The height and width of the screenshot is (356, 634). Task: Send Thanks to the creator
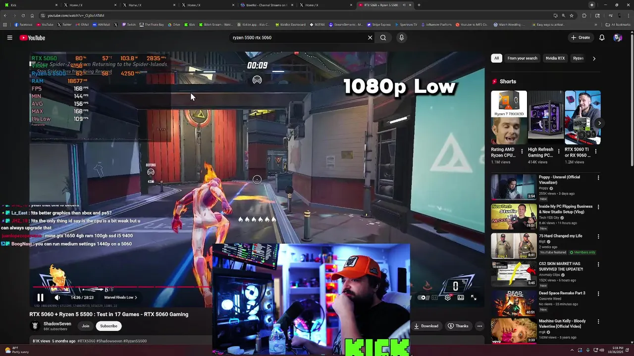(x=458, y=326)
